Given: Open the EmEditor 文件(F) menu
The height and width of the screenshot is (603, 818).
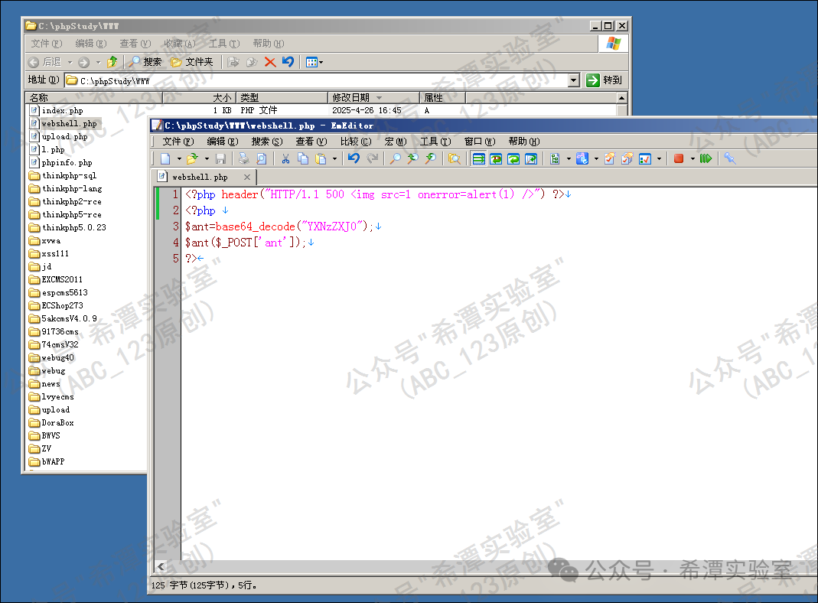Looking at the screenshot, I should (178, 142).
